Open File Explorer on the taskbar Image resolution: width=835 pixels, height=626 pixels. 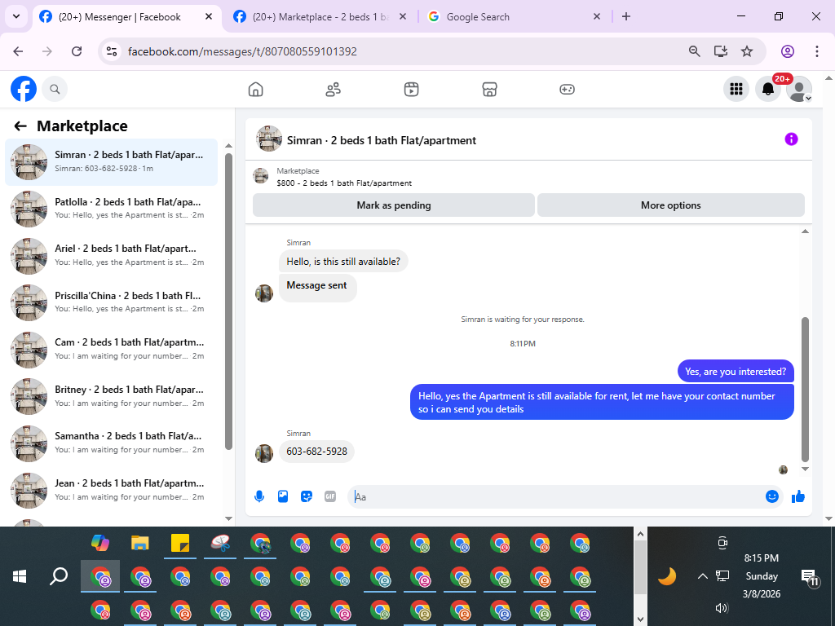[140, 543]
